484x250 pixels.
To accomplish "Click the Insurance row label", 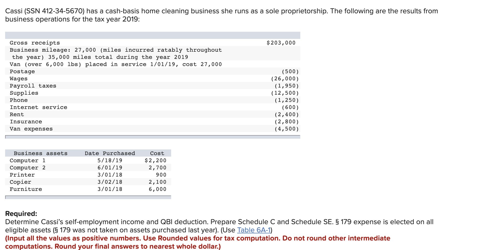I will [26, 122].
